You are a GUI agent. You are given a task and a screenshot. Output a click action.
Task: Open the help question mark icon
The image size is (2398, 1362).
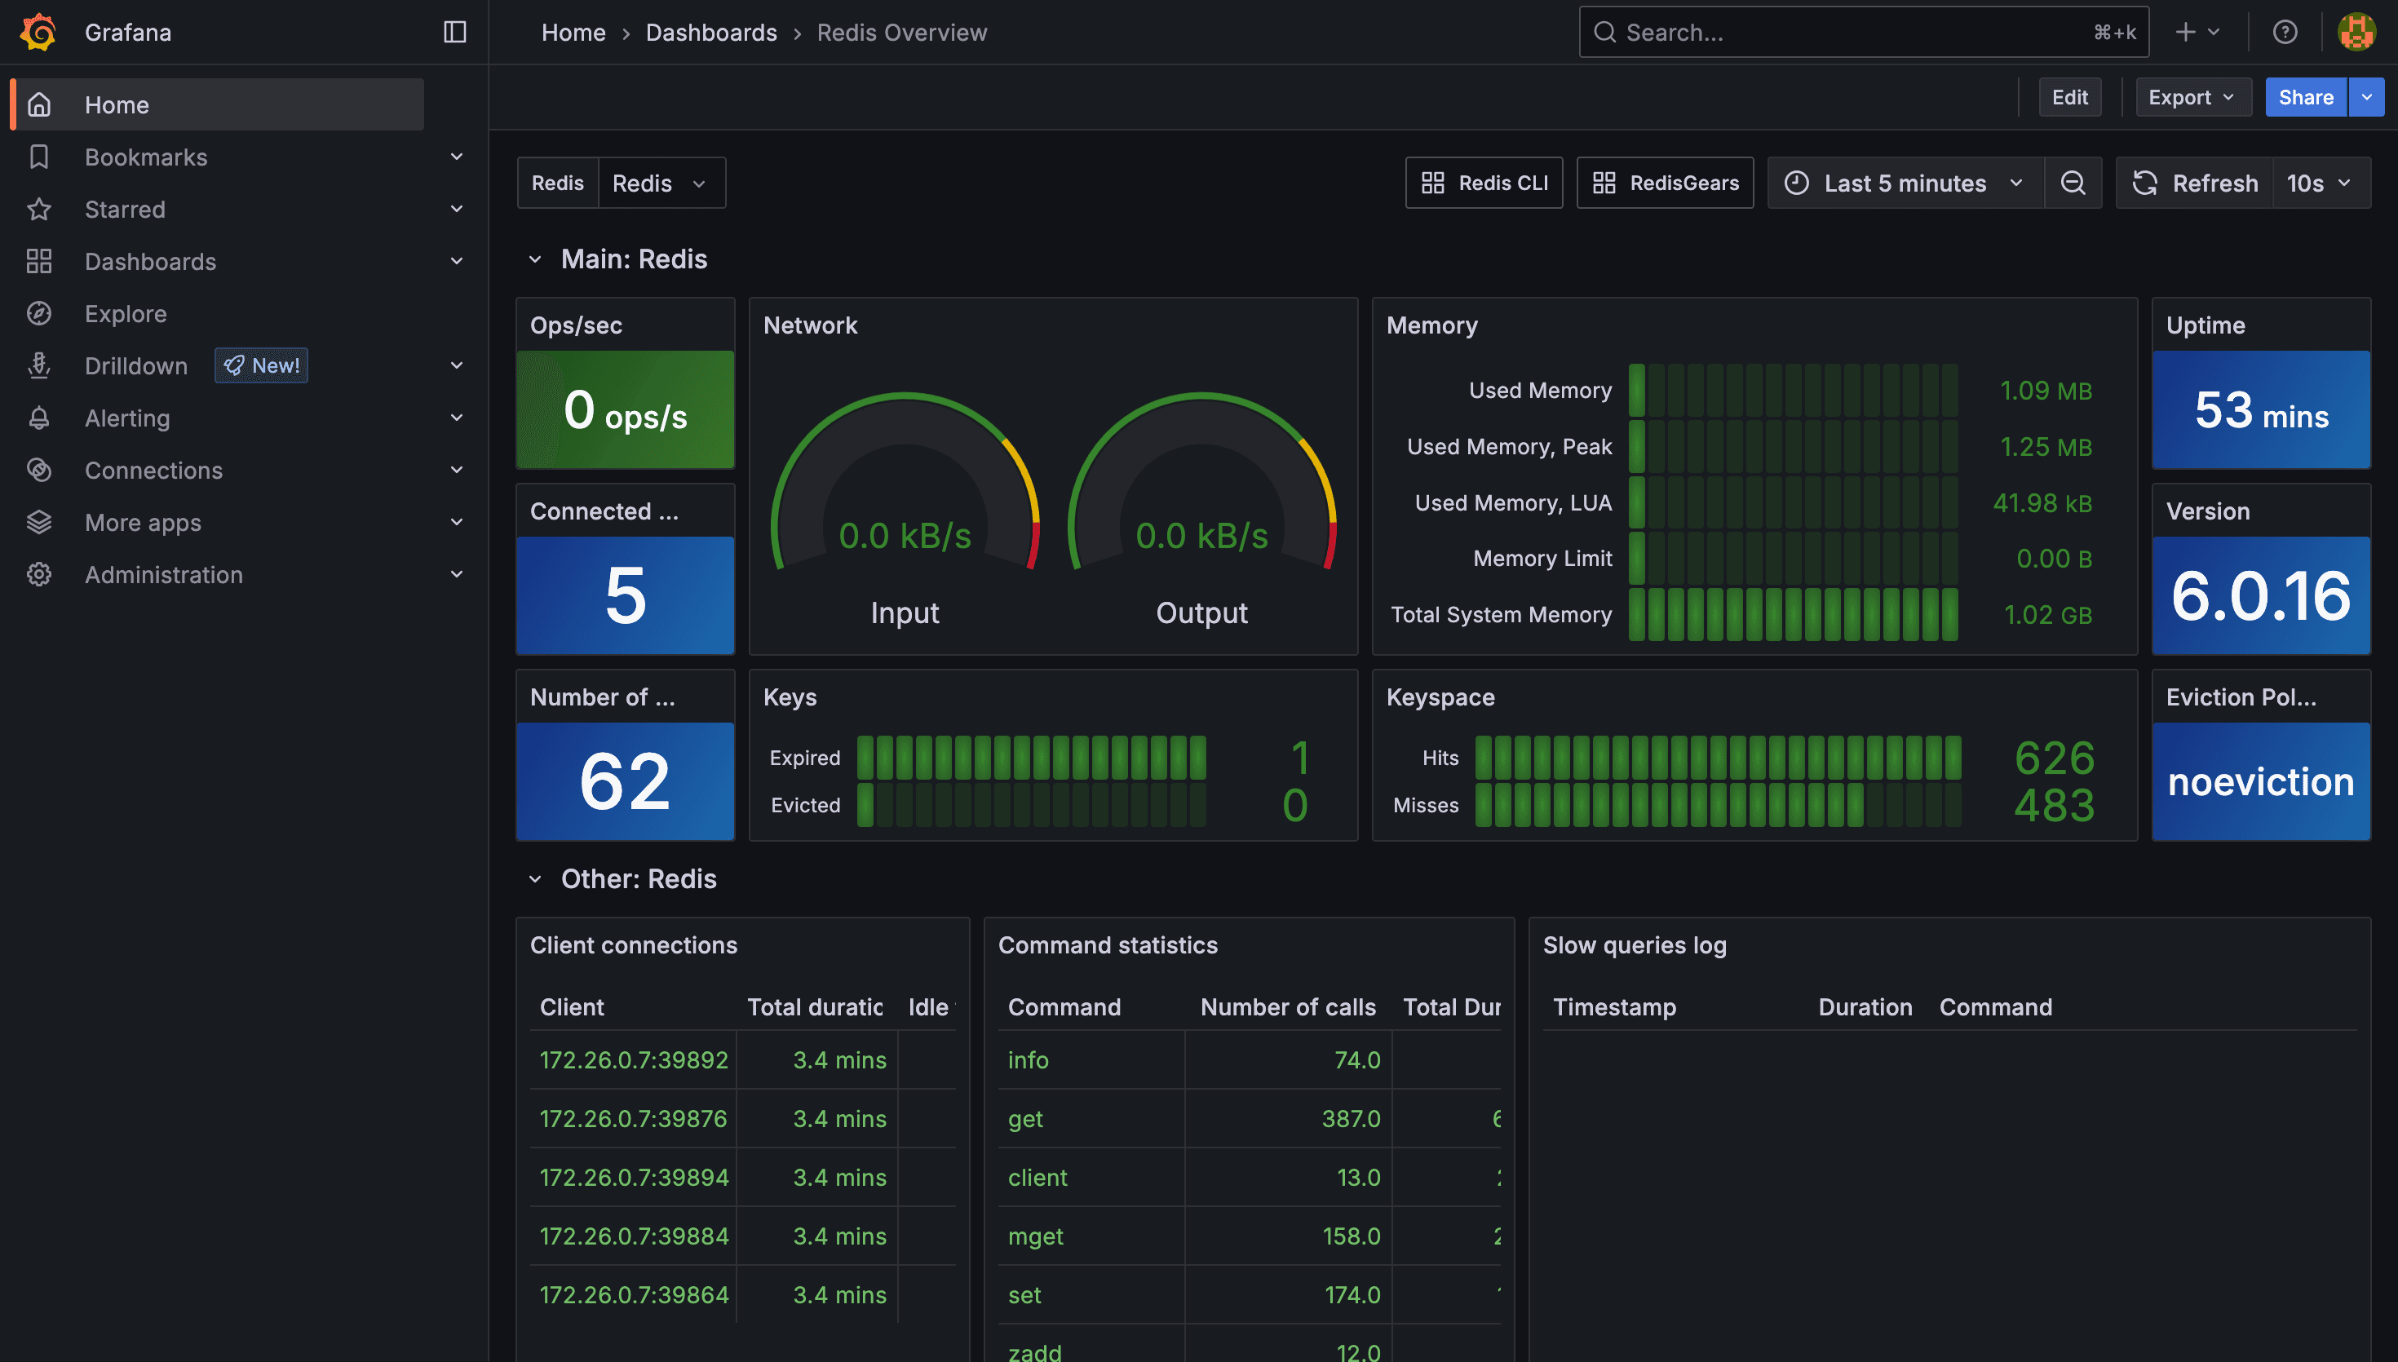pyautogui.click(x=2285, y=32)
